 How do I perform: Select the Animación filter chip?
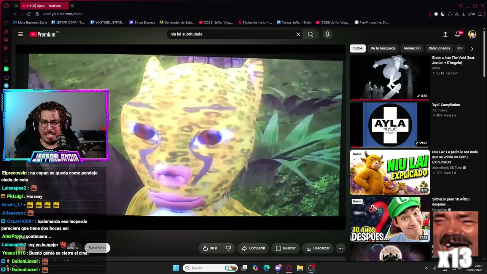(412, 48)
